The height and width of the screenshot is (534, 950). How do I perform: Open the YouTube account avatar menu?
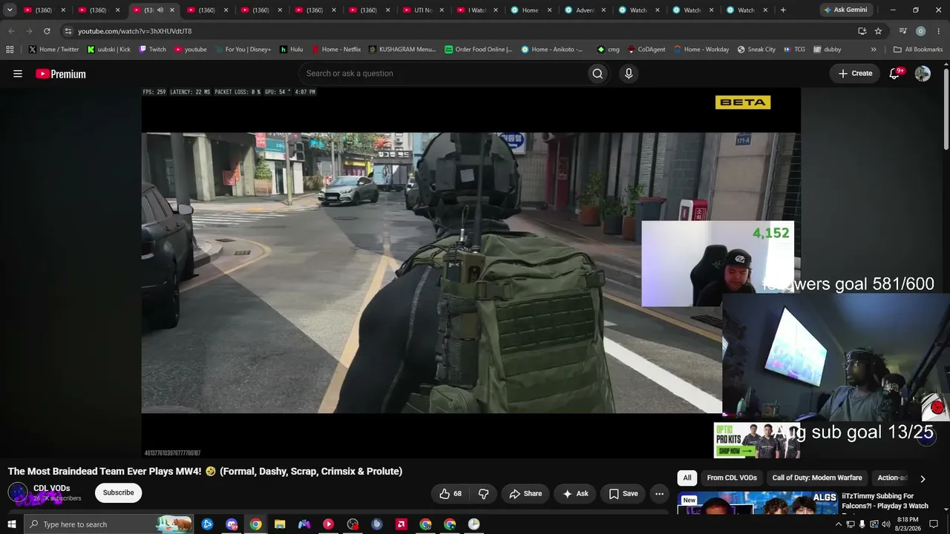pyautogui.click(x=923, y=73)
